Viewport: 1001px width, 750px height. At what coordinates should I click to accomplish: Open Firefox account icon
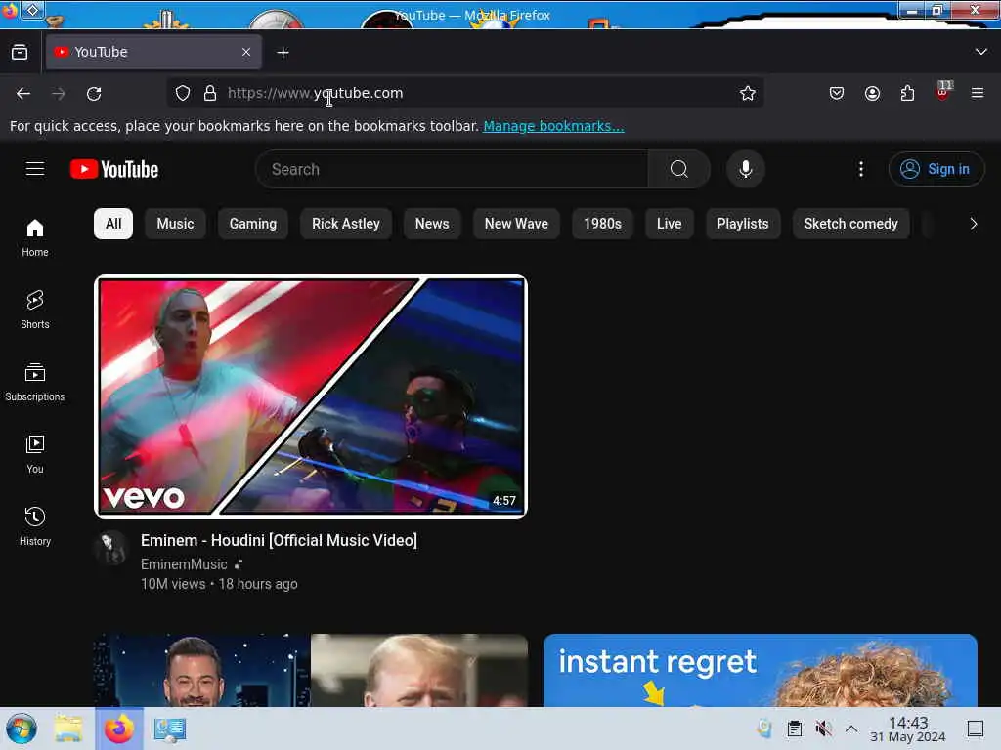(x=872, y=93)
